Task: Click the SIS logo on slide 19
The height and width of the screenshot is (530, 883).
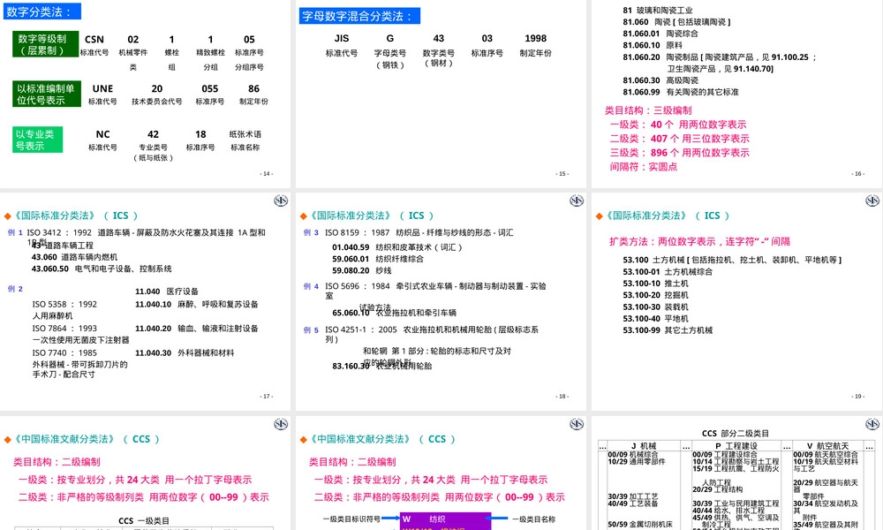Action: pos(872,201)
